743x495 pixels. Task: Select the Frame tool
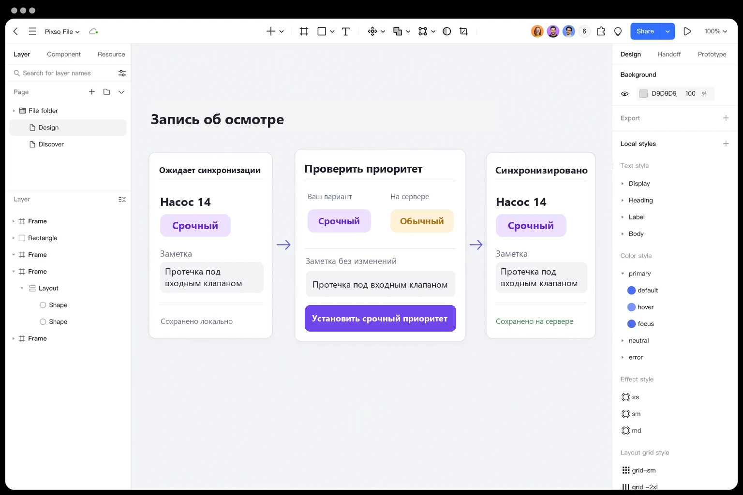304,31
